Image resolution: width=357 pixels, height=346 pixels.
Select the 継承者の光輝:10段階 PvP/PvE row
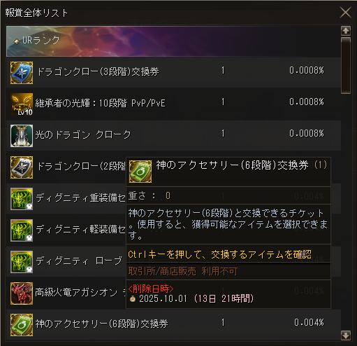pos(173,104)
